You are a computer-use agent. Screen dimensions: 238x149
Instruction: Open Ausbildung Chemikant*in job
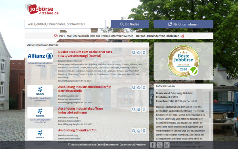coord(77,130)
